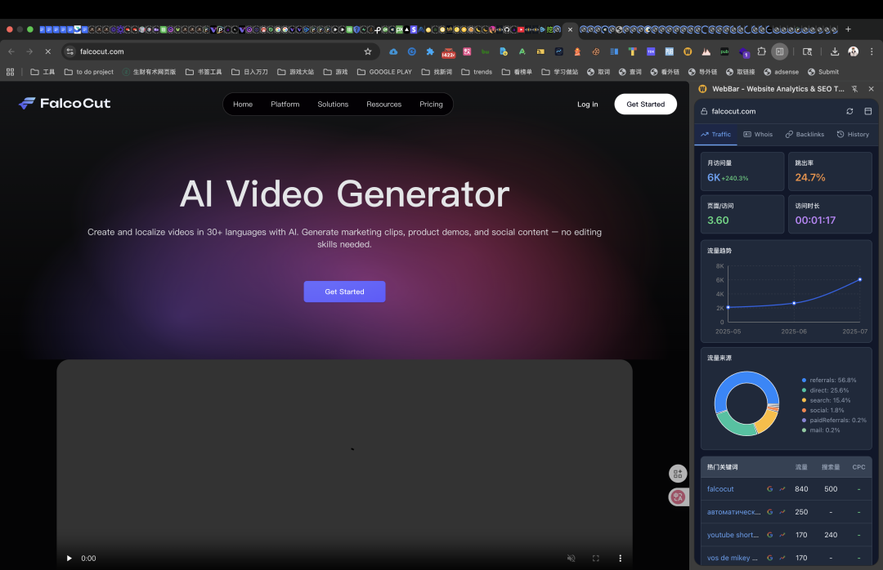Viewport: 883px width, 570px height.
Task: Open the Solutions menu
Action: [333, 104]
